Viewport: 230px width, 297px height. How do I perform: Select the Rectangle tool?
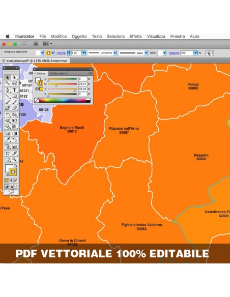click(x=14, y=96)
